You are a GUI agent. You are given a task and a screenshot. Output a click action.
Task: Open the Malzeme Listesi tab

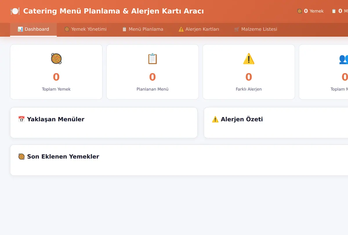pyautogui.click(x=256, y=29)
